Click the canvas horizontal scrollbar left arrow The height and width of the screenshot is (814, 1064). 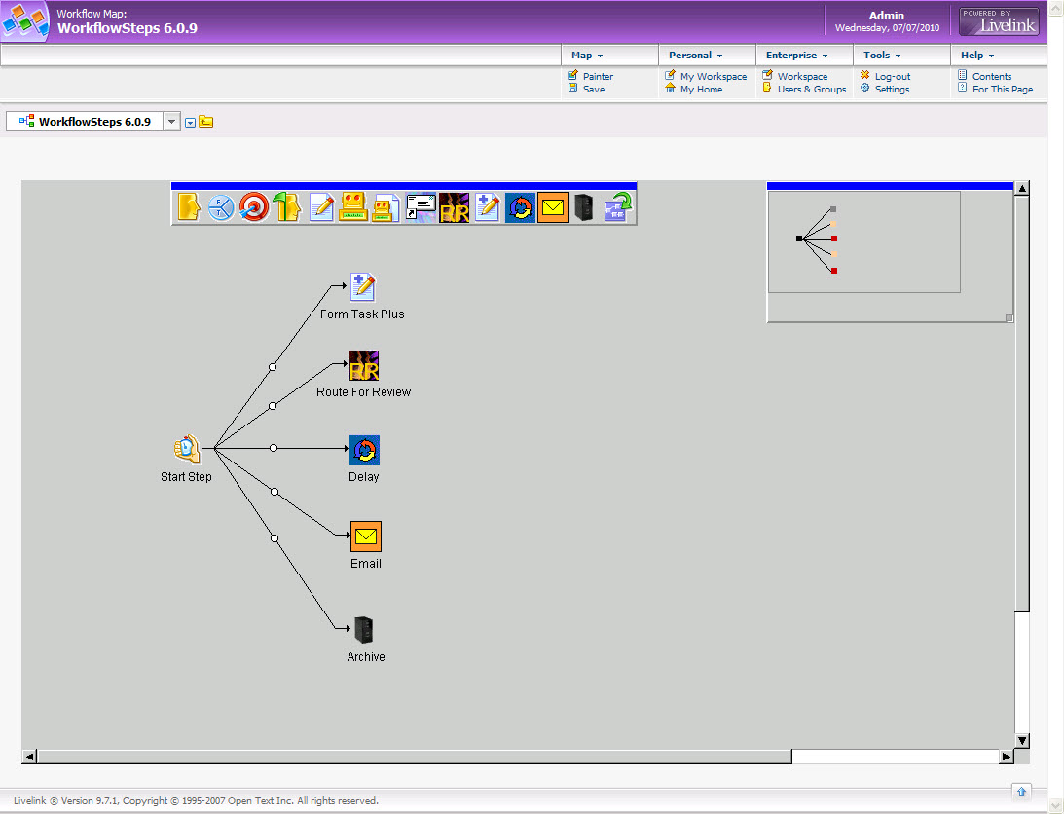point(29,757)
